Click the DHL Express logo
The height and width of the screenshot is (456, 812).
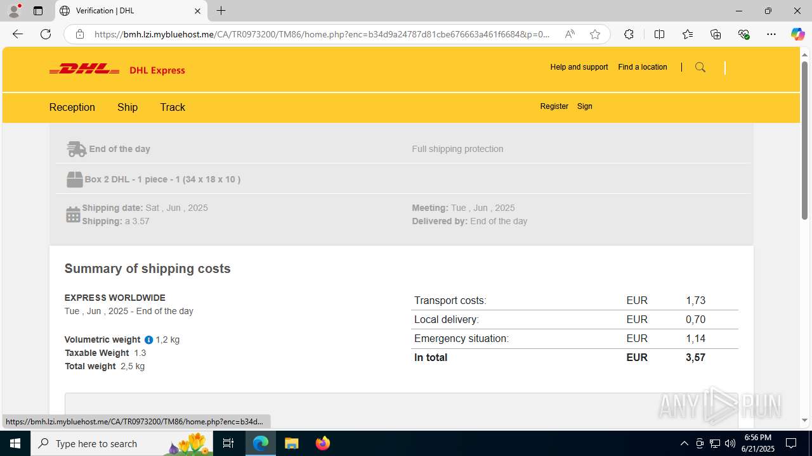[117, 70]
